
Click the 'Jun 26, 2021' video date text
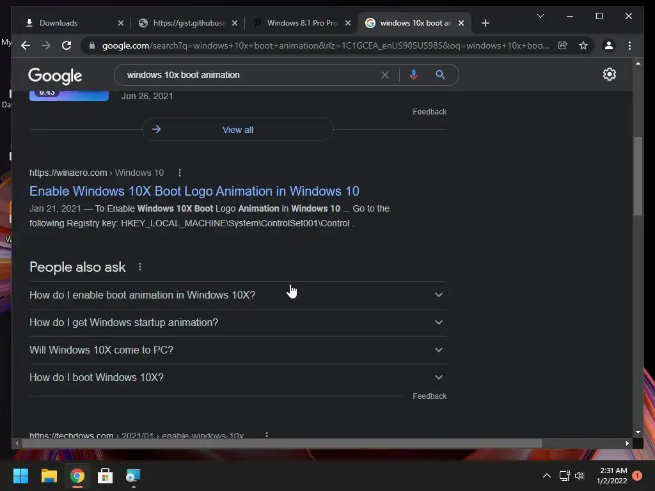point(147,96)
